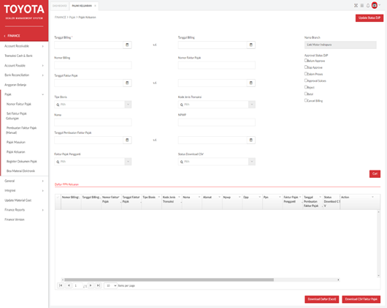The height and width of the screenshot is (308, 387).
Task: Open the user avatar profile icon
Action: [375, 5]
